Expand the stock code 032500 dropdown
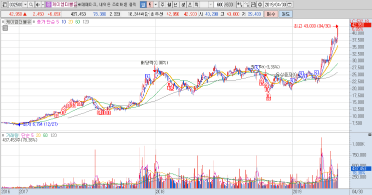The width and height of the screenshot is (372, 195). 26,4
